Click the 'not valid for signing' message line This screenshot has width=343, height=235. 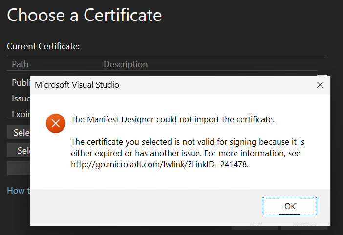188,142
